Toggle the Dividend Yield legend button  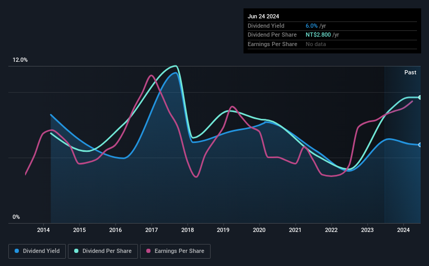(37, 251)
